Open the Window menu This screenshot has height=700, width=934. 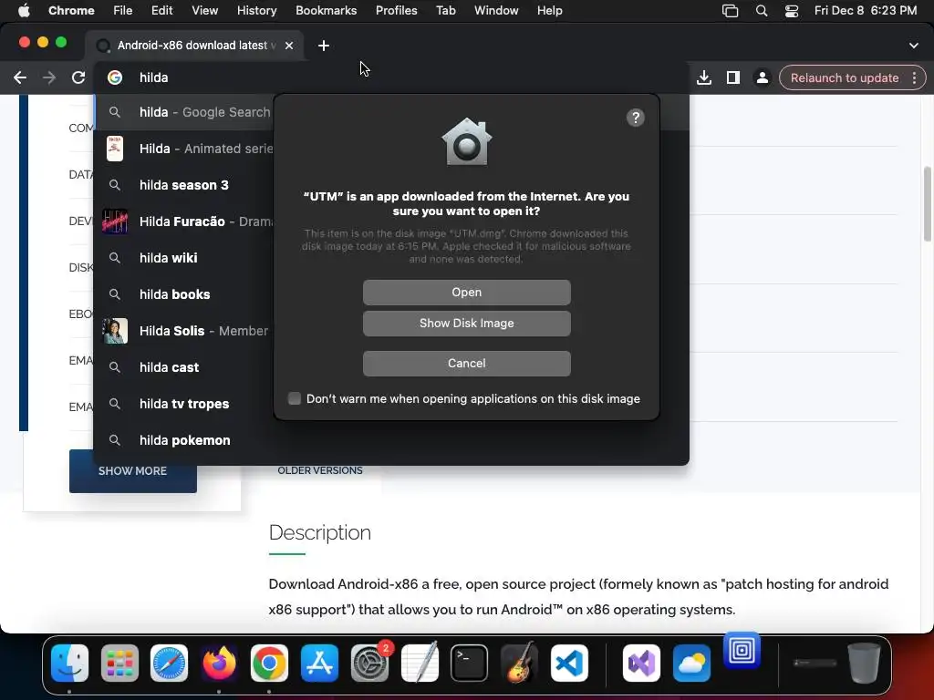click(x=496, y=10)
